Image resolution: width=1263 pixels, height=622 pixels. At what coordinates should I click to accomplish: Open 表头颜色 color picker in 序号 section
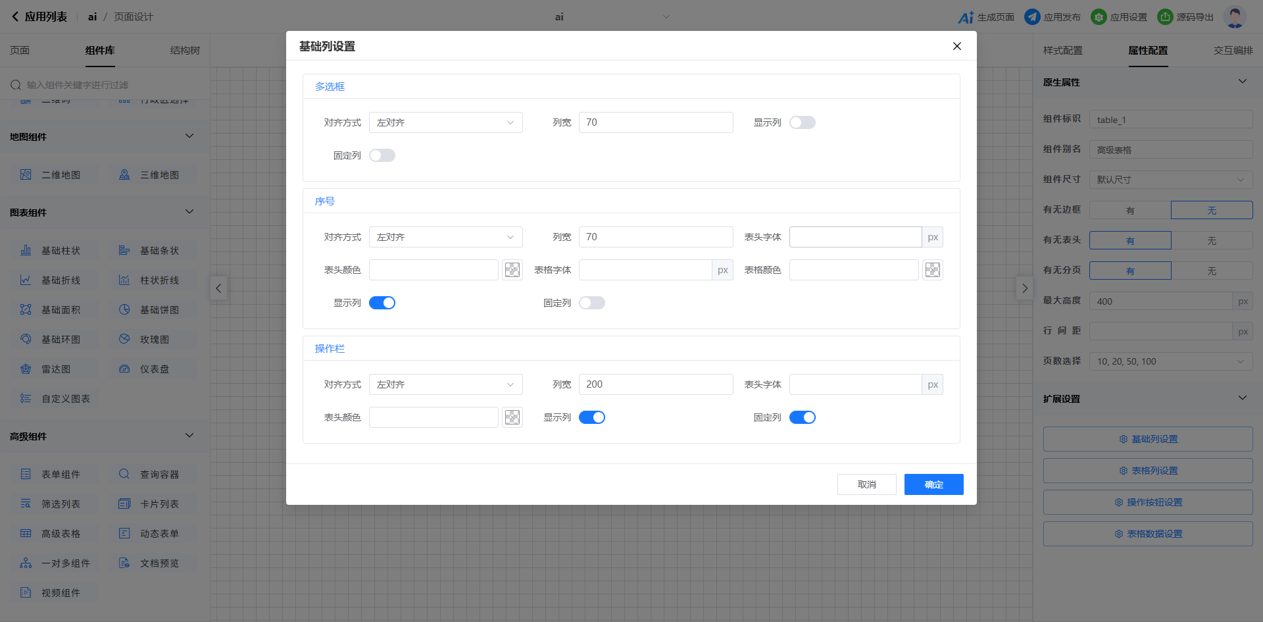(512, 270)
